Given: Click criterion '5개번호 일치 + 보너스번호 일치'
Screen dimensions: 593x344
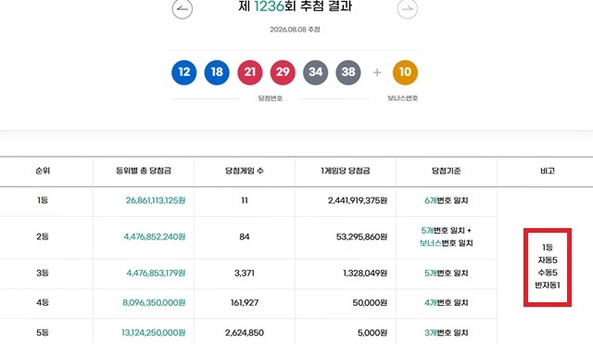Looking at the screenshot, I should [447, 236].
